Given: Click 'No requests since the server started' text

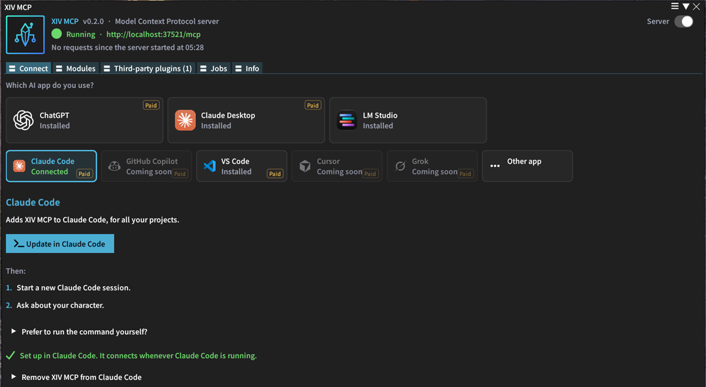Looking at the screenshot, I should click(128, 47).
